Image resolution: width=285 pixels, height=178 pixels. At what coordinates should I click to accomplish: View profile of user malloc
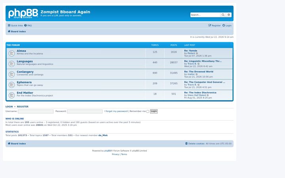[191, 74]
